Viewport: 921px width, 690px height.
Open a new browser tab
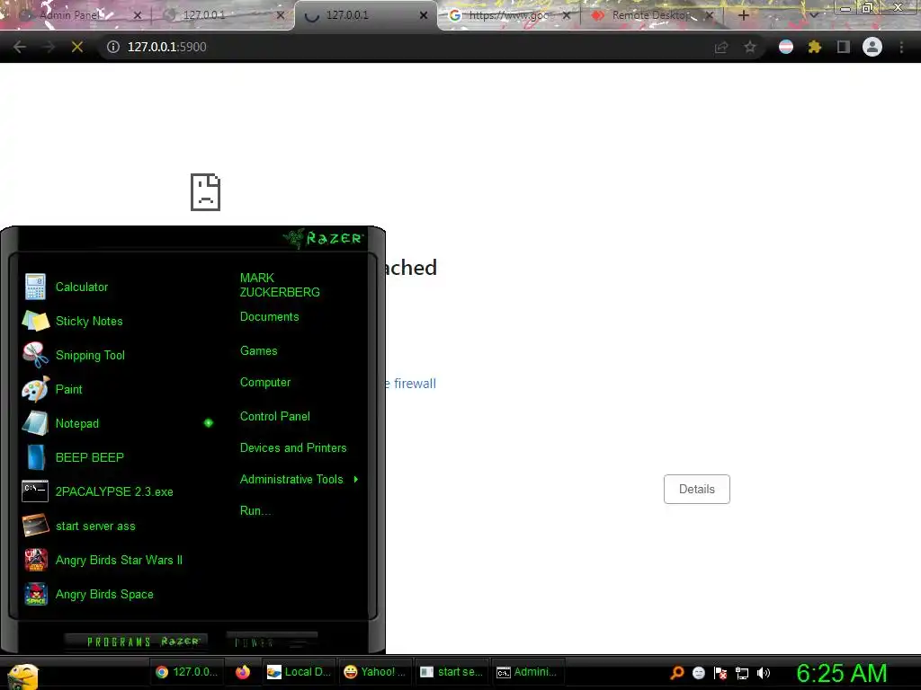pos(743,15)
